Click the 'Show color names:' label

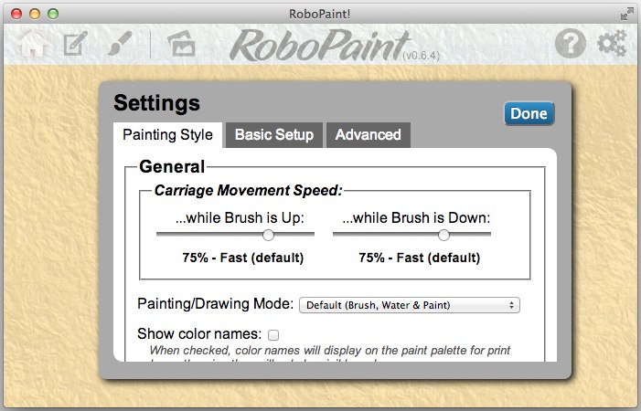tap(199, 334)
